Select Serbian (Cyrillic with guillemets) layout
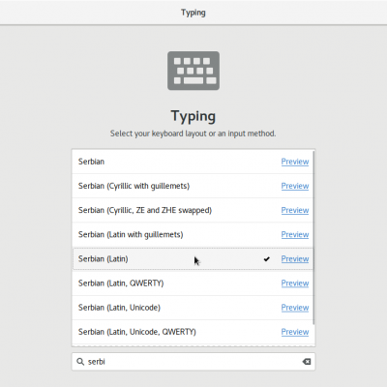Image resolution: width=387 pixels, height=387 pixels. click(193, 186)
